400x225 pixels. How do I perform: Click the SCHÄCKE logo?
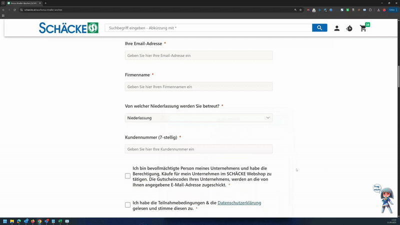(x=68, y=28)
